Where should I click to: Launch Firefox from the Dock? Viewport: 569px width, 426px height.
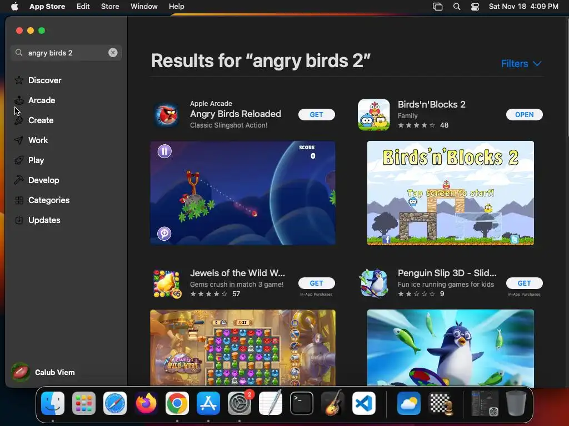(146, 403)
